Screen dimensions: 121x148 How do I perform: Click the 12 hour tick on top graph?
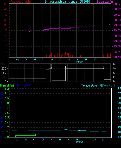(60, 60)
